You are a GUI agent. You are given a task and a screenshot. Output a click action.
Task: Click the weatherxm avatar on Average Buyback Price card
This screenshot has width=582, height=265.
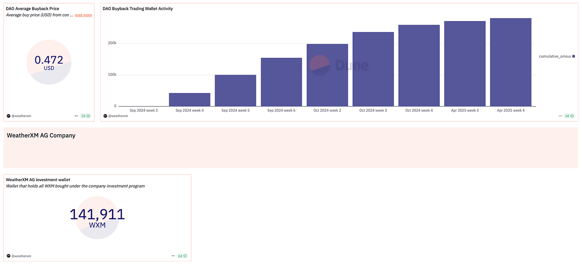(x=8, y=116)
